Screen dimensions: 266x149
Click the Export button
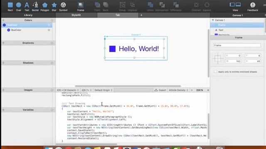pos(160,90)
